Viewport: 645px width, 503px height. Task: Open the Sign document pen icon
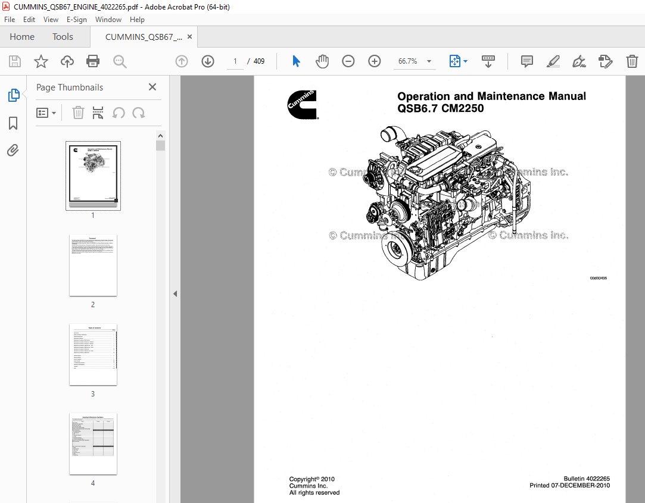pos(579,61)
